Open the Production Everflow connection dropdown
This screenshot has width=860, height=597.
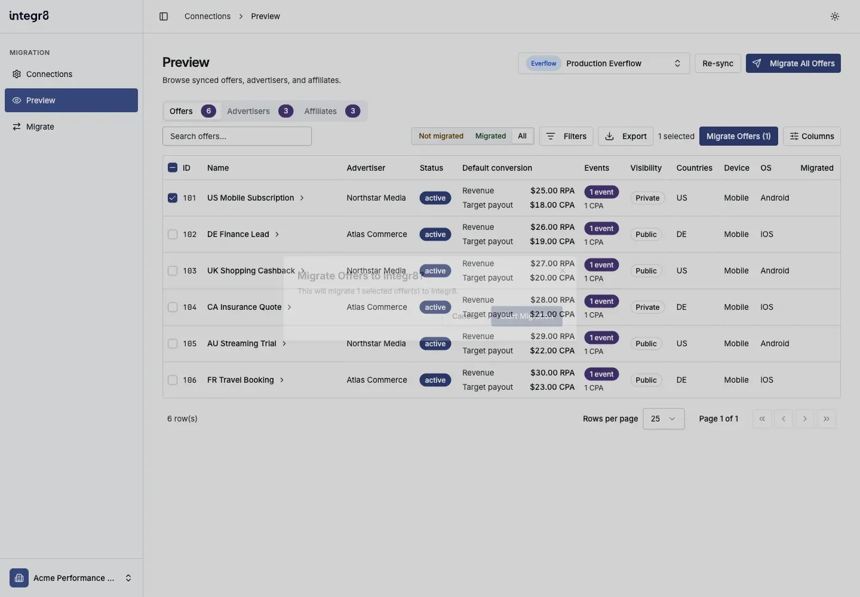(604, 63)
